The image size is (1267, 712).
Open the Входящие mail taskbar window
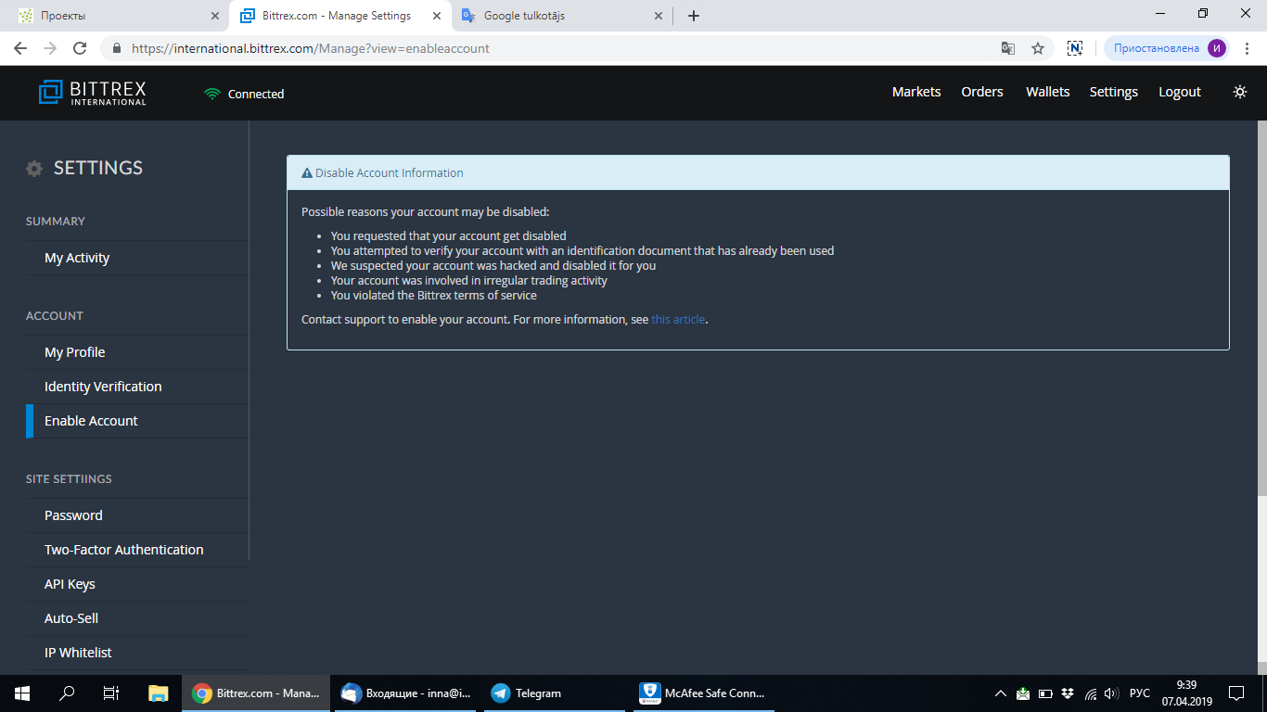coord(405,693)
